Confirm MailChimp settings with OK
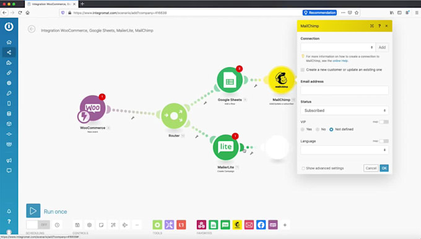This screenshot has width=421, height=239. (x=384, y=168)
